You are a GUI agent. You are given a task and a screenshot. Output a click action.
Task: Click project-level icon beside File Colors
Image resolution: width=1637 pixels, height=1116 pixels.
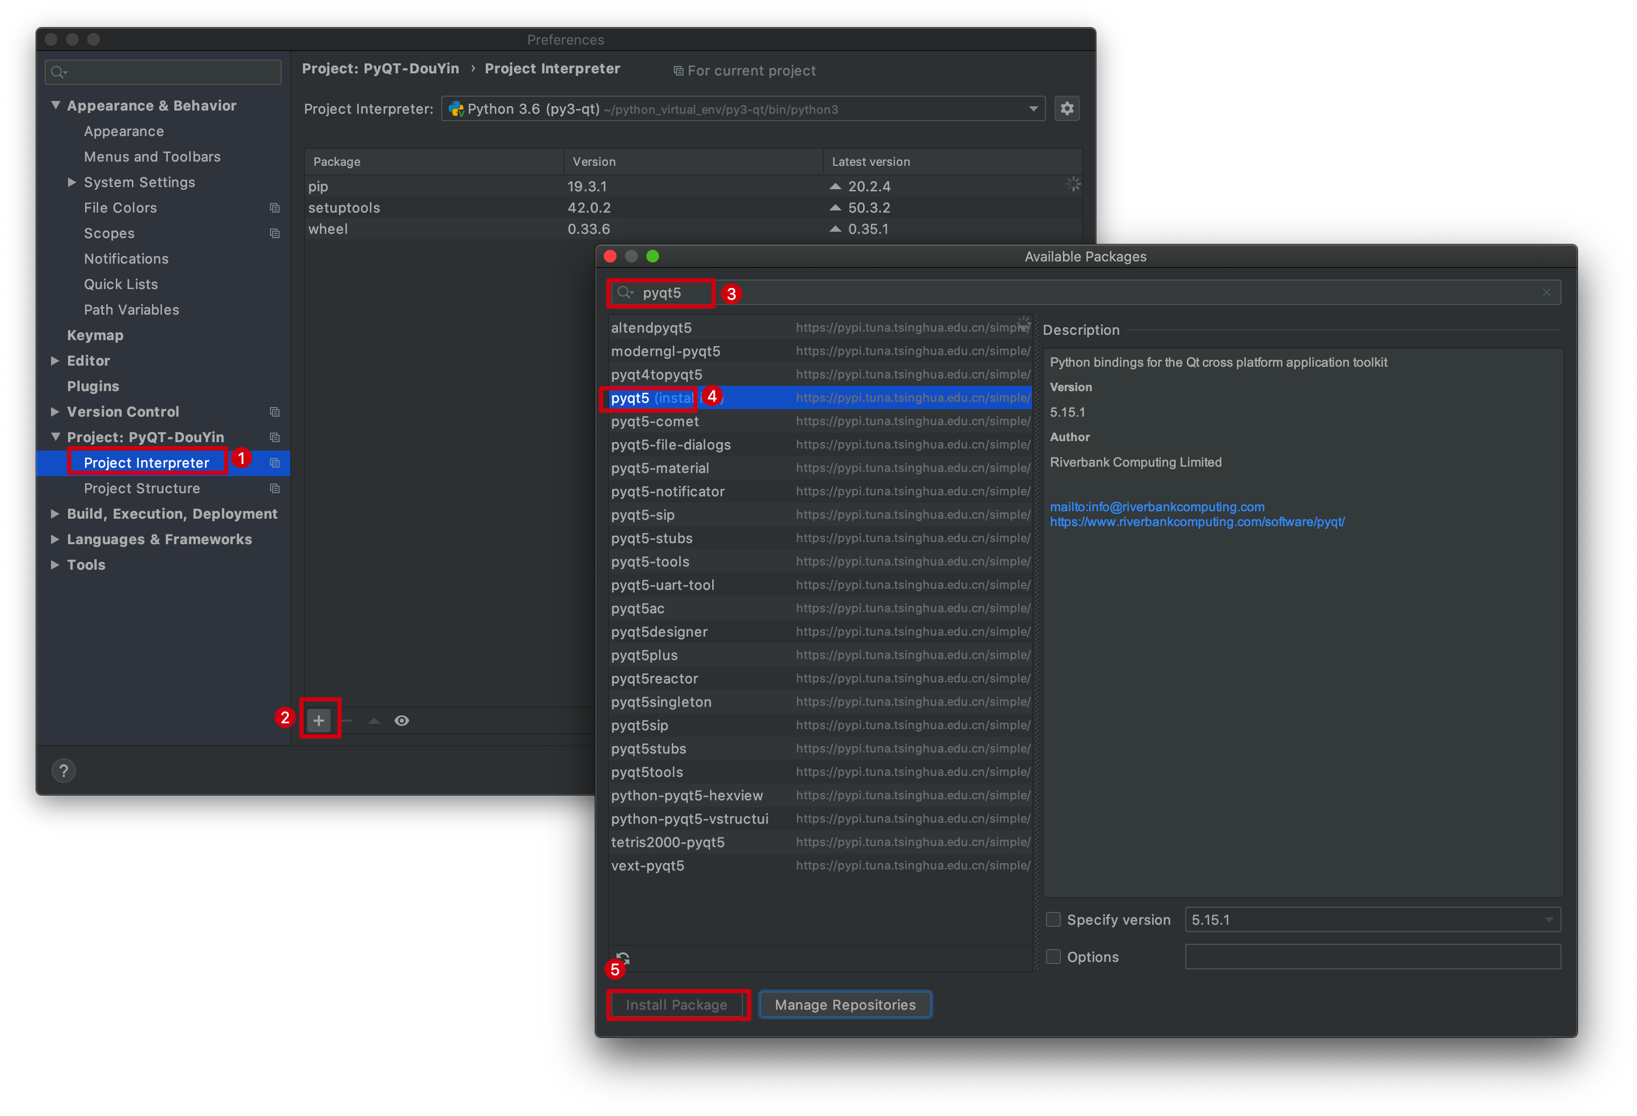pyautogui.click(x=275, y=208)
